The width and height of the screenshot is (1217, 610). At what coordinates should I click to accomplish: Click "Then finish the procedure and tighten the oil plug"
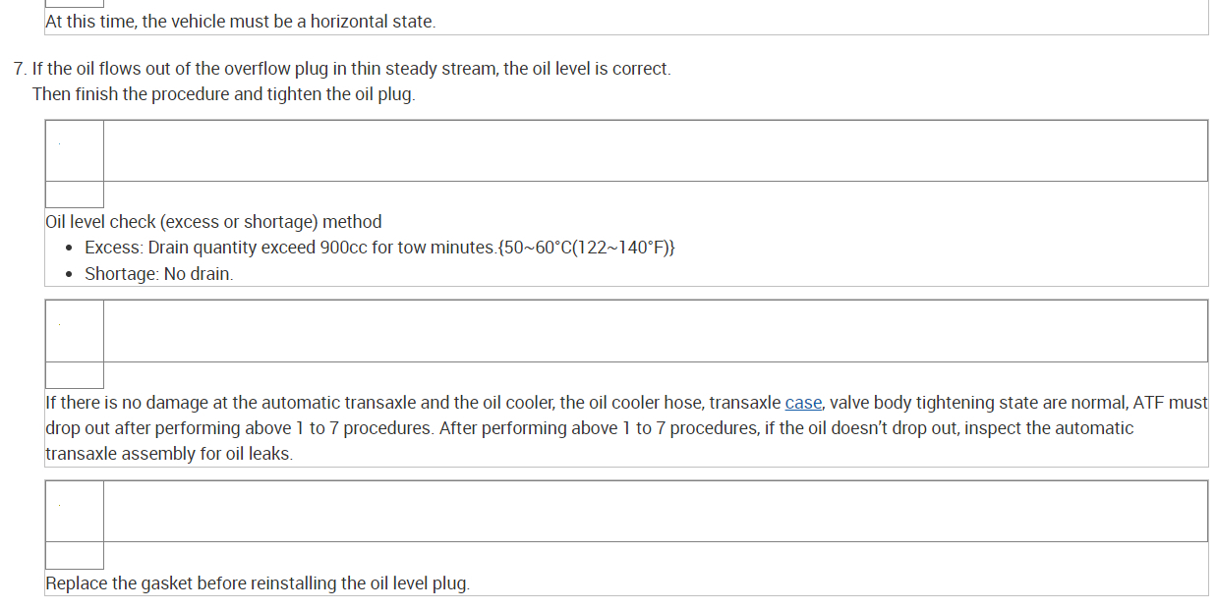(x=223, y=94)
